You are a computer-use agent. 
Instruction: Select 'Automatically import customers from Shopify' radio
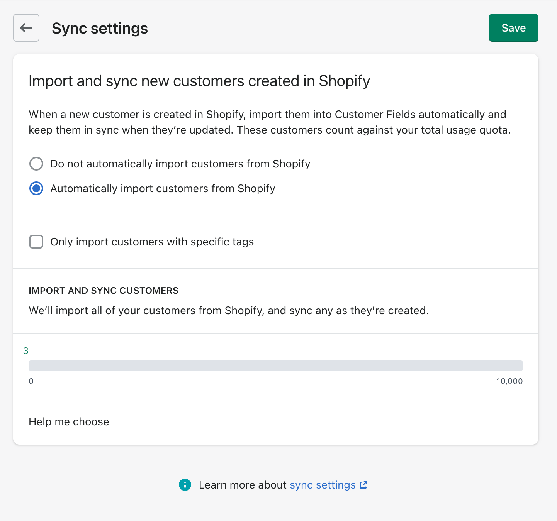tap(36, 188)
